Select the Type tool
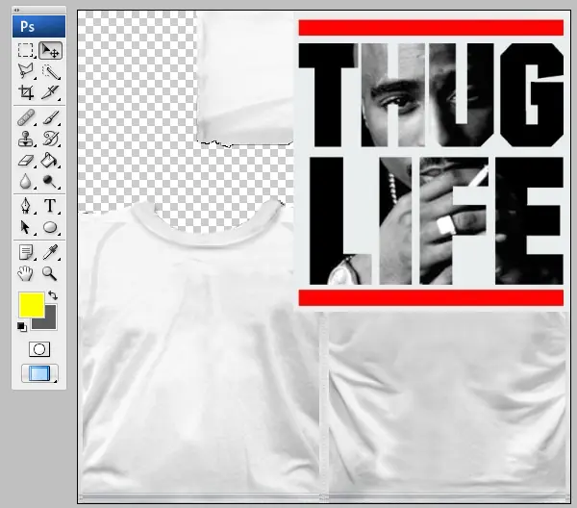 tap(50, 206)
